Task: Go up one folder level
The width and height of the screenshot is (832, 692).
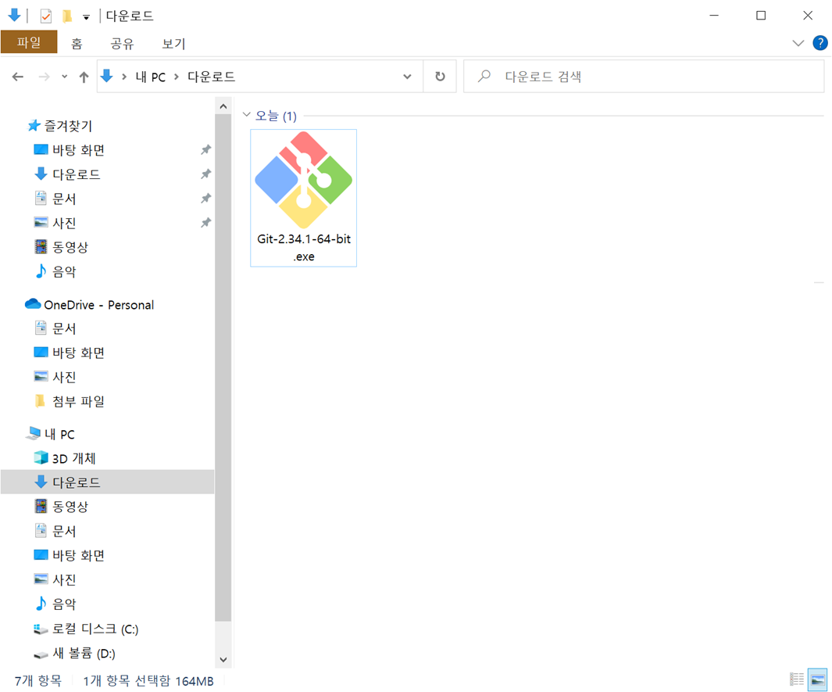Action: click(84, 77)
